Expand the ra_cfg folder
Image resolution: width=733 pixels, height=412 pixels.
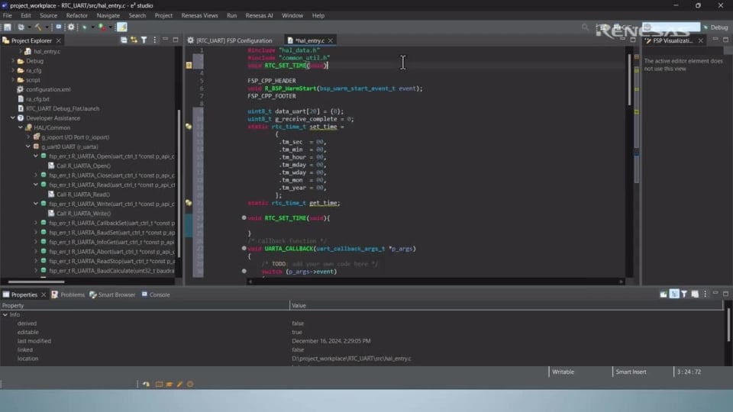point(13,70)
